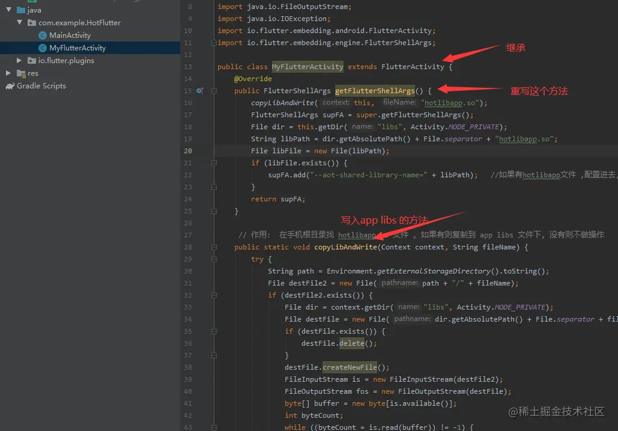
Task: Fold the import block at line 11
Action: (214, 43)
